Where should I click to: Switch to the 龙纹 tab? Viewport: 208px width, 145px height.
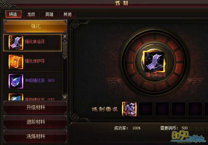pos(31,14)
